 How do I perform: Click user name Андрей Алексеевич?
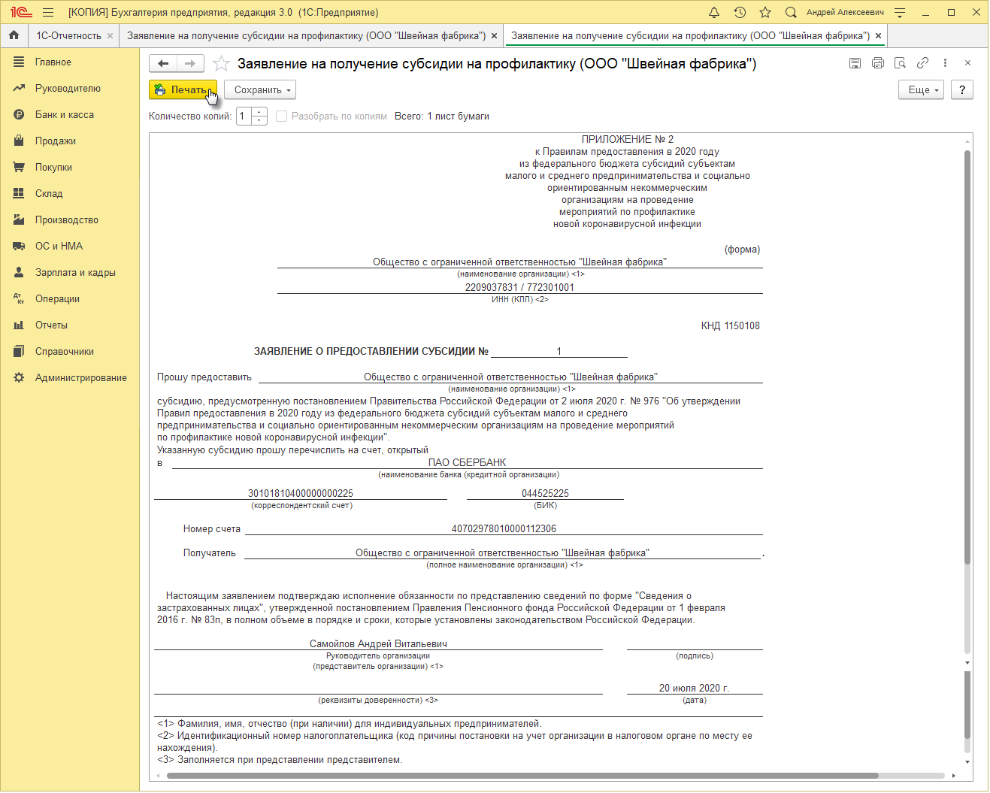(845, 12)
